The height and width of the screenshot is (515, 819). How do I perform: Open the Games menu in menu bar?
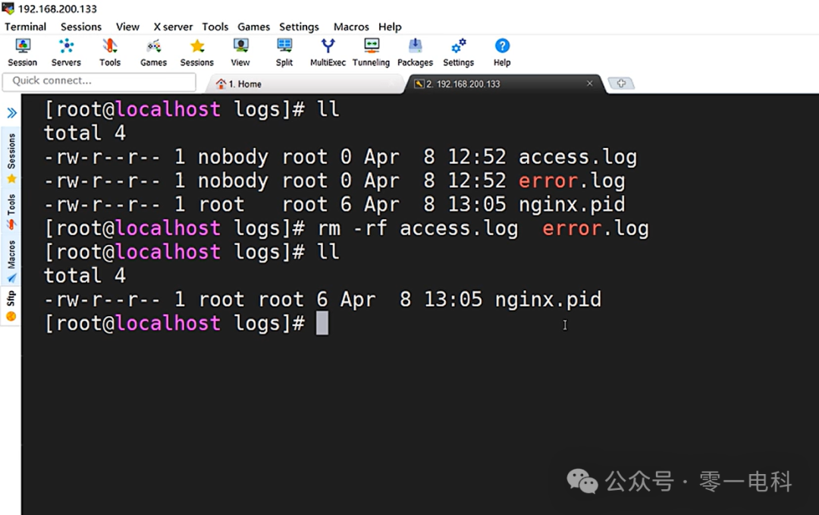click(253, 27)
